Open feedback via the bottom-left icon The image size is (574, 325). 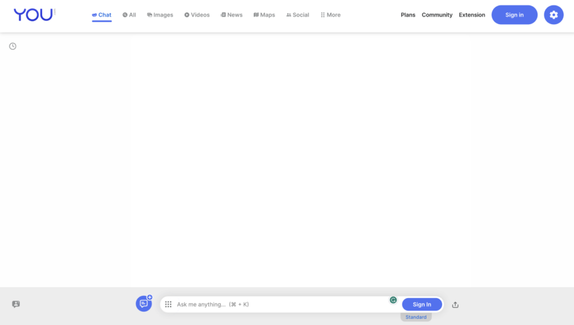click(x=16, y=304)
